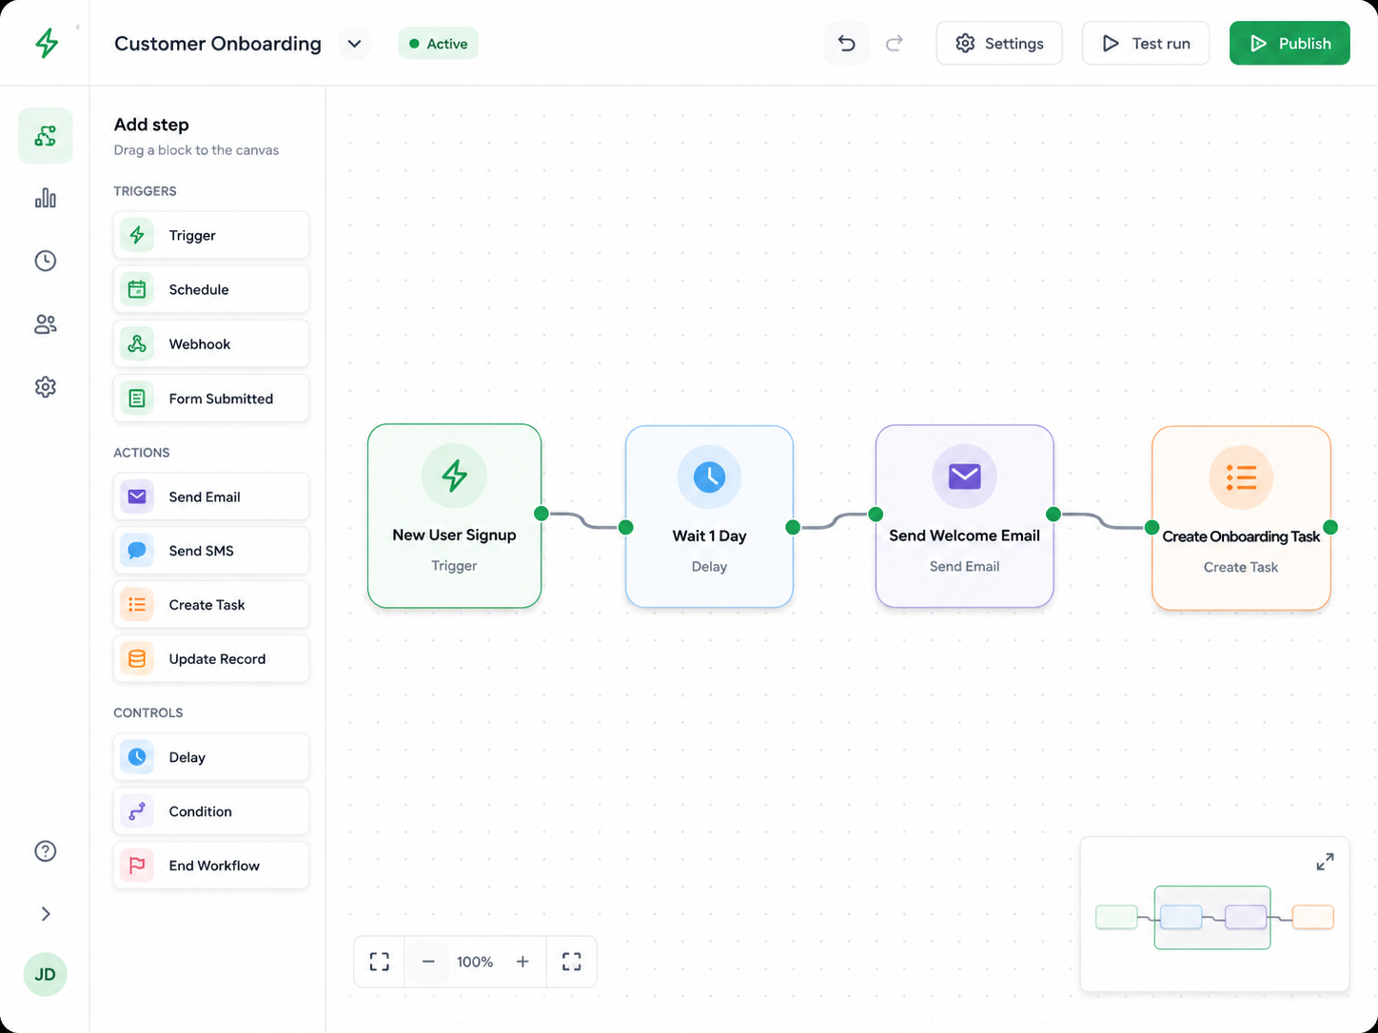Open workflow Settings
The width and height of the screenshot is (1378, 1033).
click(x=999, y=44)
